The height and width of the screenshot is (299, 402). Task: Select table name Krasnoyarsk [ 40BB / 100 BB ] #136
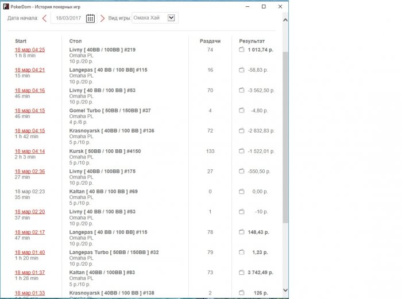click(112, 131)
